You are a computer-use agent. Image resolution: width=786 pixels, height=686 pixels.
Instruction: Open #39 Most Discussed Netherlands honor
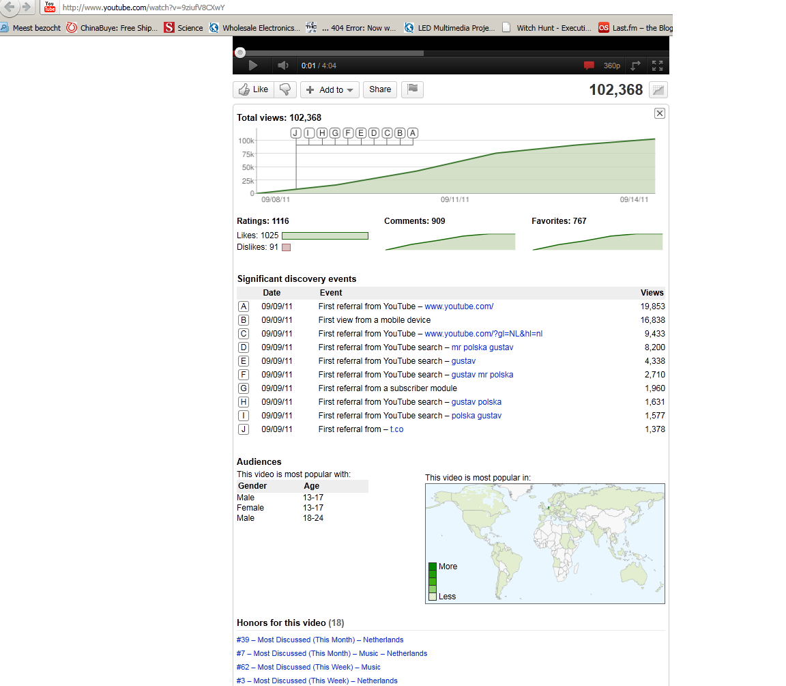click(x=320, y=640)
